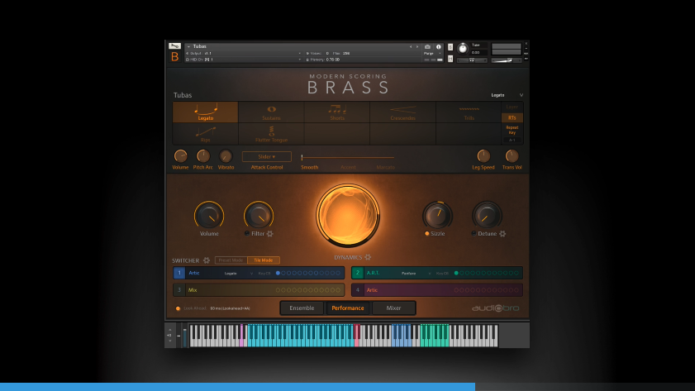Screen dimensions: 695x391
Task: Click the Vibrato knob
Action: click(x=226, y=156)
